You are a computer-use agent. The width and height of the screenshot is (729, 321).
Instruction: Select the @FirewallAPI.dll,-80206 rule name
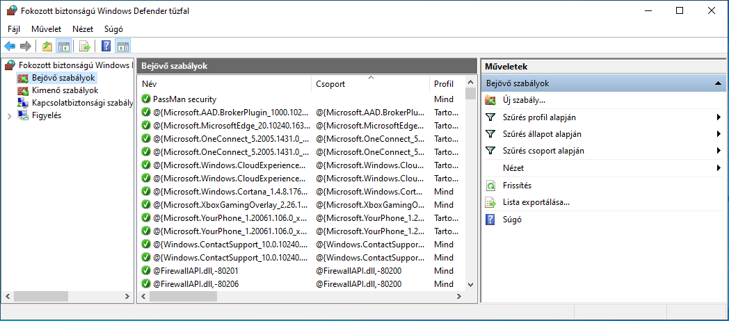195,283
